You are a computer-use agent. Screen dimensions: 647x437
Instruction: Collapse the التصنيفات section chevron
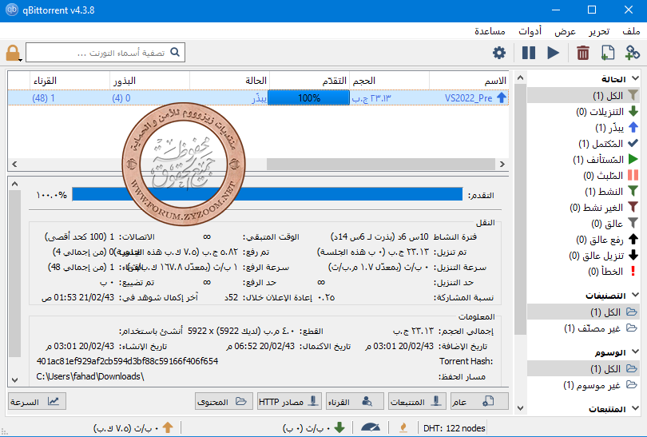(636, 295)
